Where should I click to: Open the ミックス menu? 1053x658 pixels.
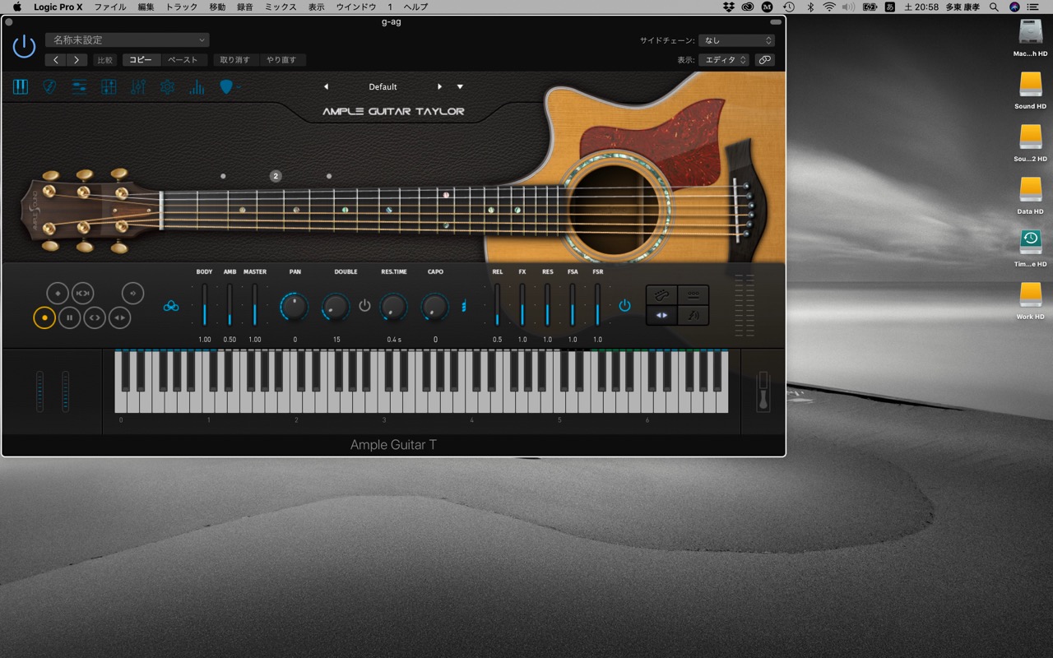tap(281, 7)
